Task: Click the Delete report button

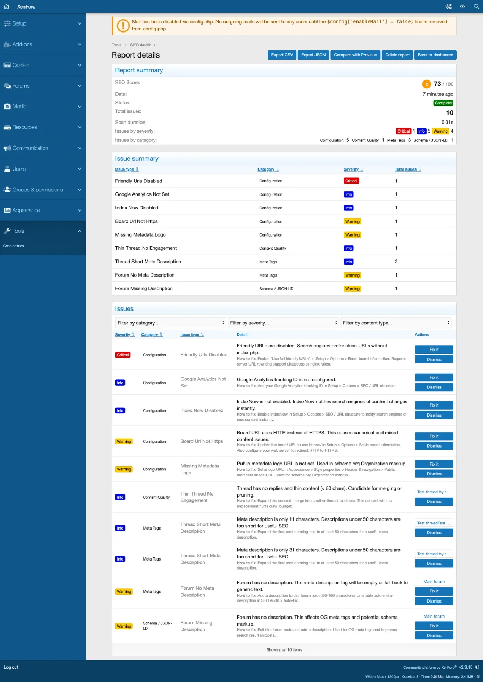Action: coord(397,55)
